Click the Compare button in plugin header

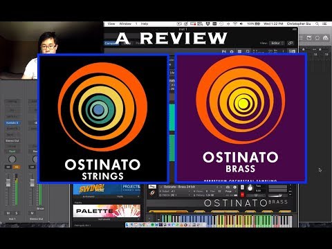111,43
